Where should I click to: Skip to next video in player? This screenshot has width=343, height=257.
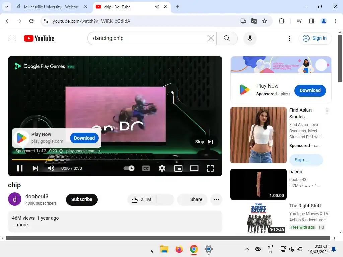(36, 168)
